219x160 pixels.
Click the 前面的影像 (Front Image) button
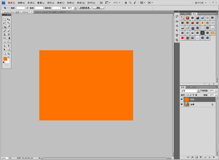point(84,7)
